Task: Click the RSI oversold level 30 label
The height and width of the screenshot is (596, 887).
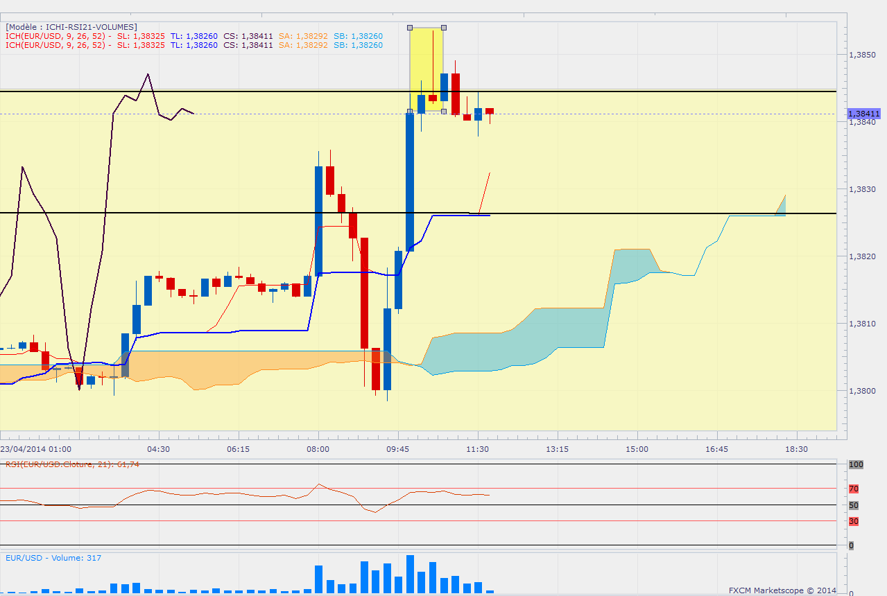Action: (854, 521)
